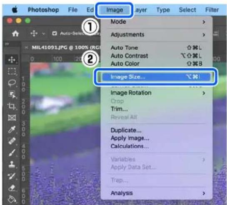This screenshot has width=227, height=205.
Task: Select the Eraser tool
Action: tap(12, 188)
